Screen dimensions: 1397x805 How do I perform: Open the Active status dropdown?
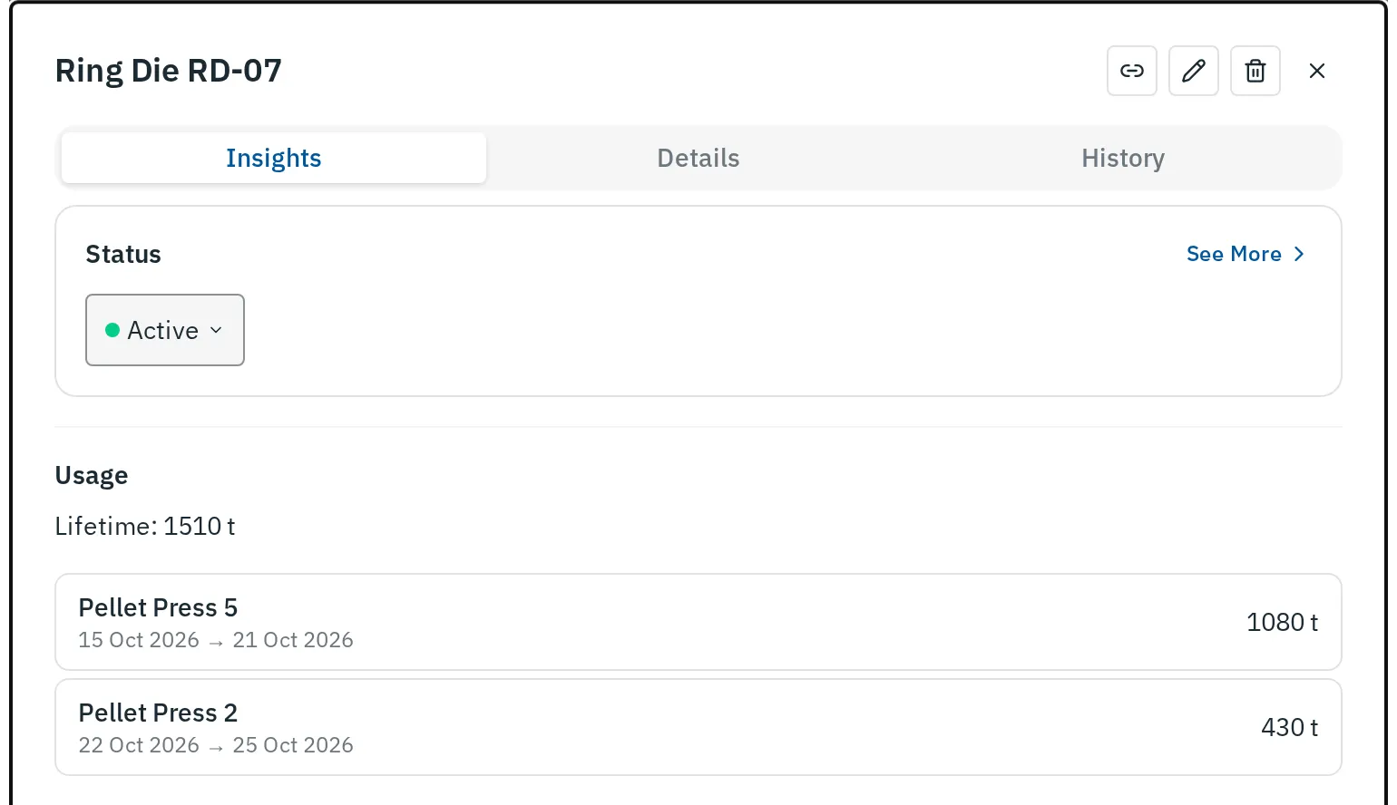(x=165, y=330)
